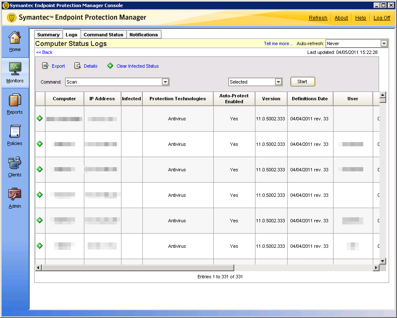Click the Export icon
This screenshot has width=397, height=318.
(46, 66)
